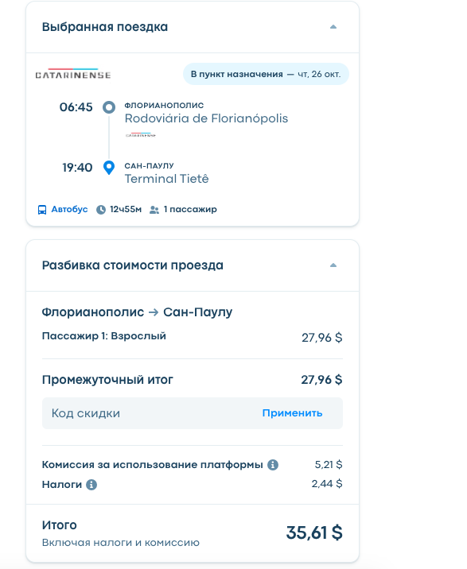
Task: Click Включая налоги и комиссию note
Action: [x=121, y=543]
